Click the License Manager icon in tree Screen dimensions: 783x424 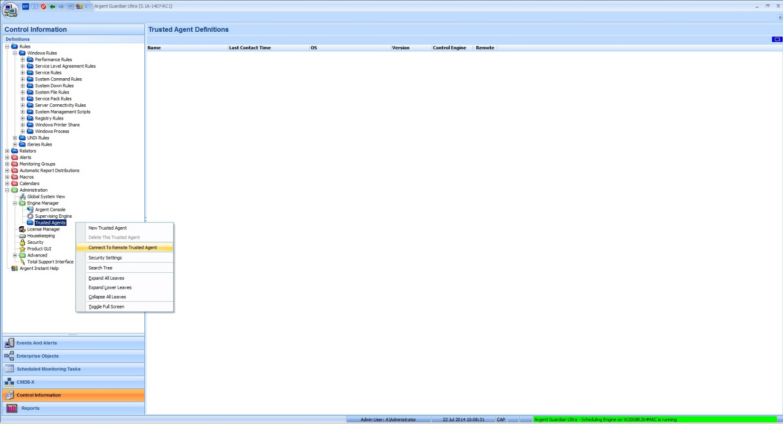(x=22, y=230)
